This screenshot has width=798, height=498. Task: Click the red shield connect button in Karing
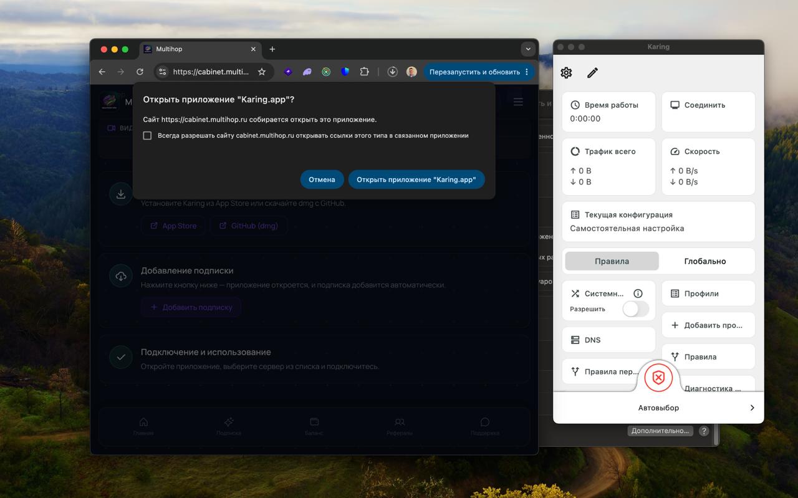point(658,378)
